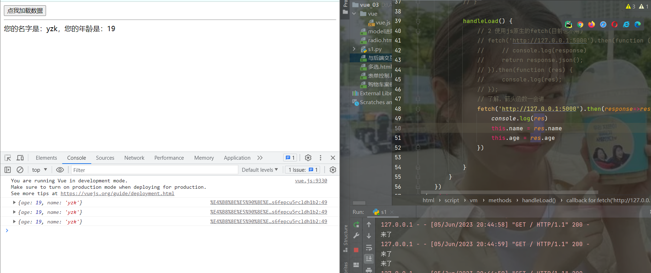Open page in Internet Explorer from popup
The height and width of the screenshot is (273, 651).
[x=626, y=24]
